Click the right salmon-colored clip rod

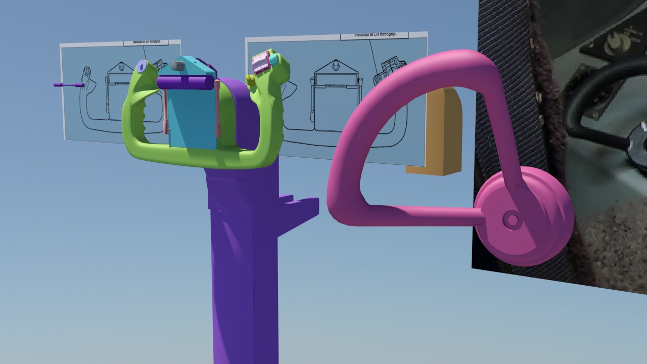point(218,109)
